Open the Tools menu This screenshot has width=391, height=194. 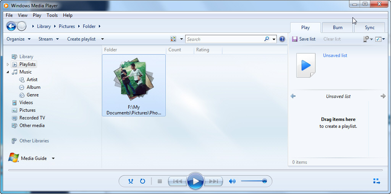(x=52, y=15)
